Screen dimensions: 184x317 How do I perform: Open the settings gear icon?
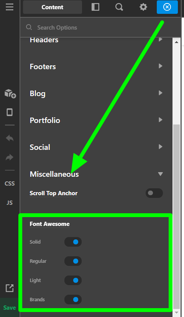point(143,7)
